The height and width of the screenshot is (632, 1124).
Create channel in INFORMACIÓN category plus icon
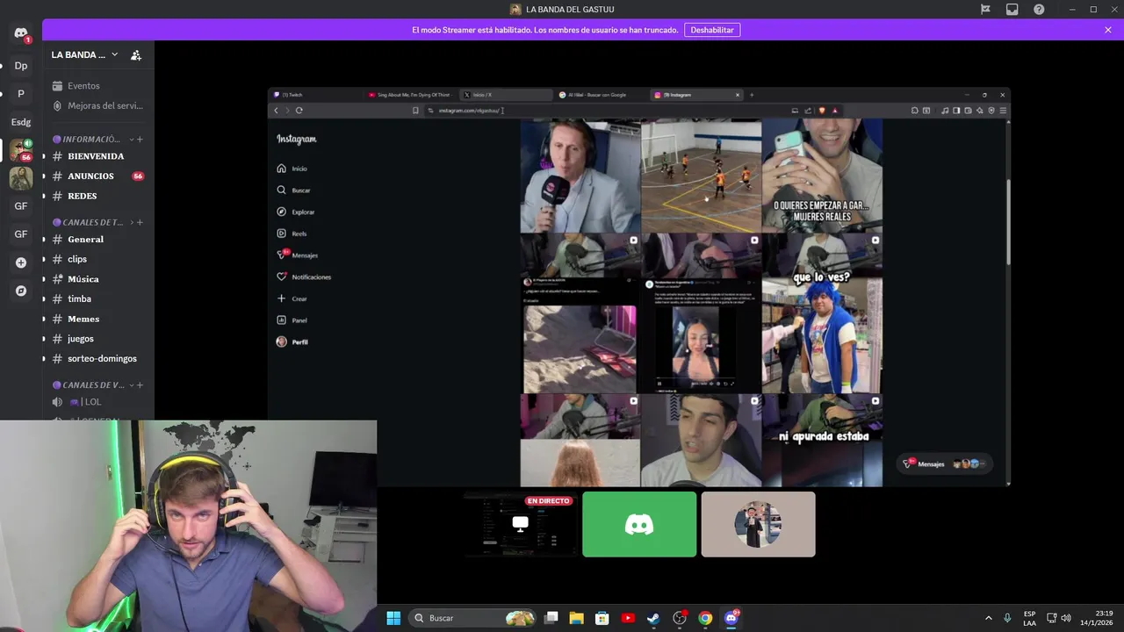click(140, 139)
